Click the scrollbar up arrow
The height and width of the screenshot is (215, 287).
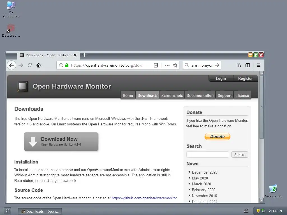[x=261, y=74]
